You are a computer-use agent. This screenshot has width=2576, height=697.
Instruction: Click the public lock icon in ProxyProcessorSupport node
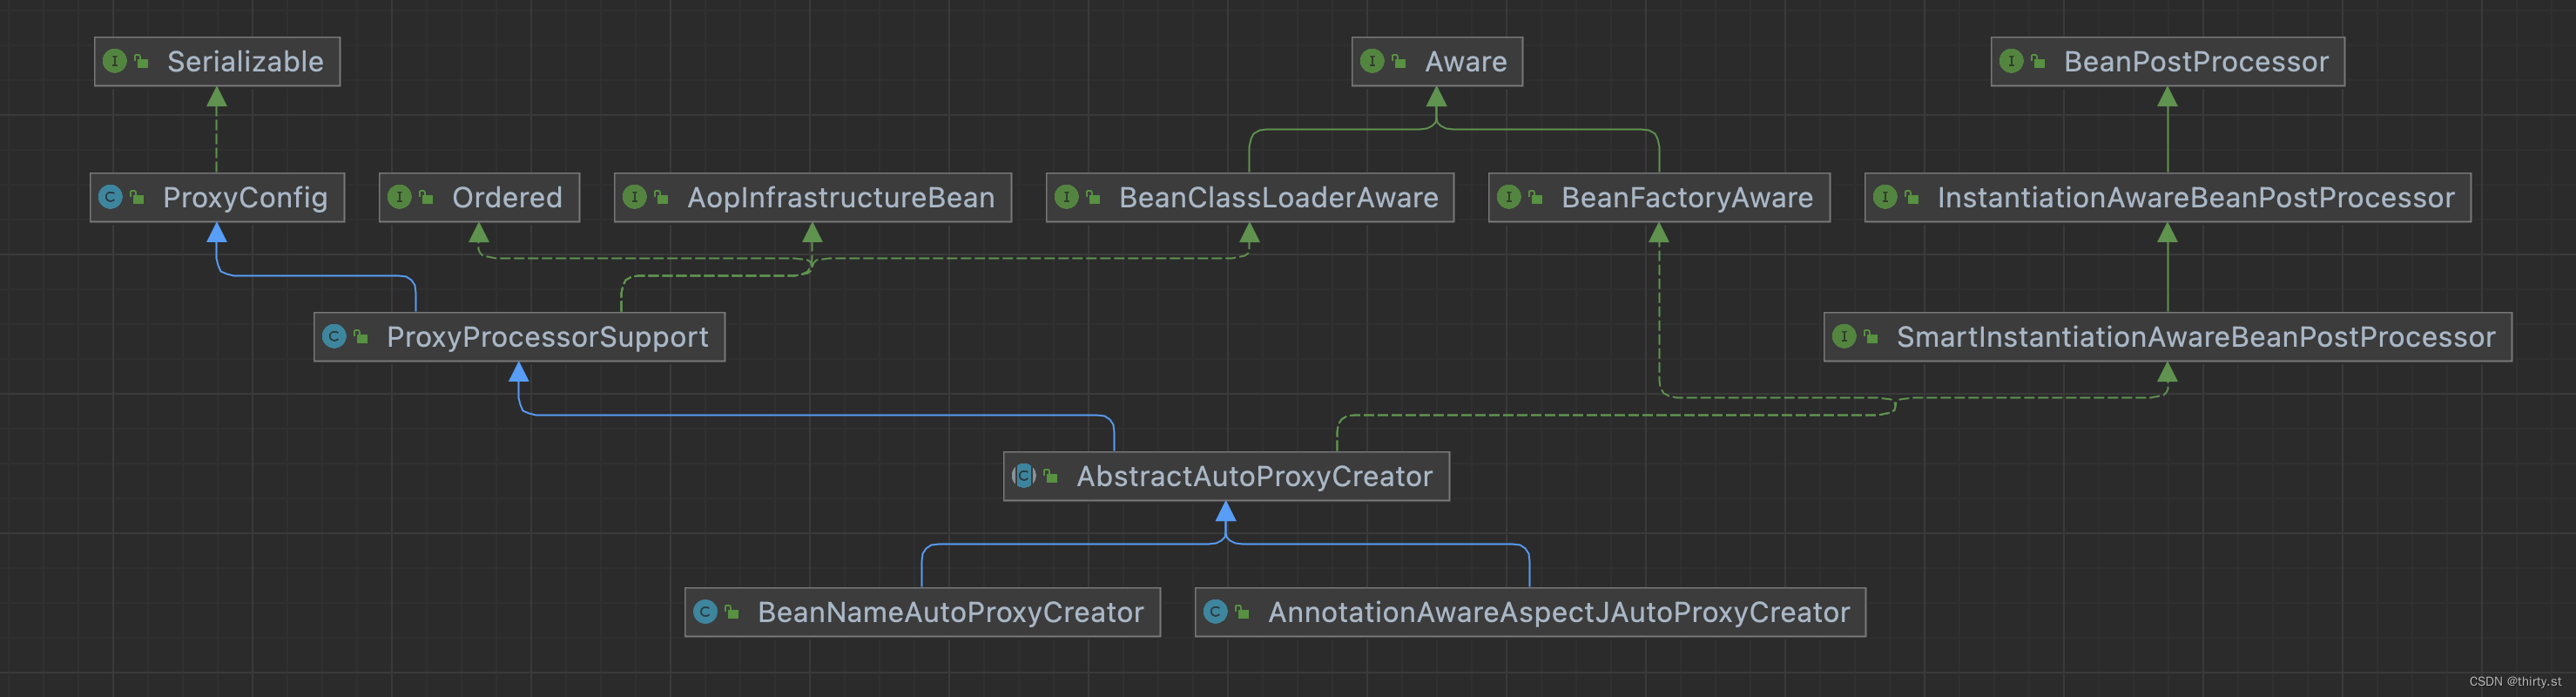point(362,337)
